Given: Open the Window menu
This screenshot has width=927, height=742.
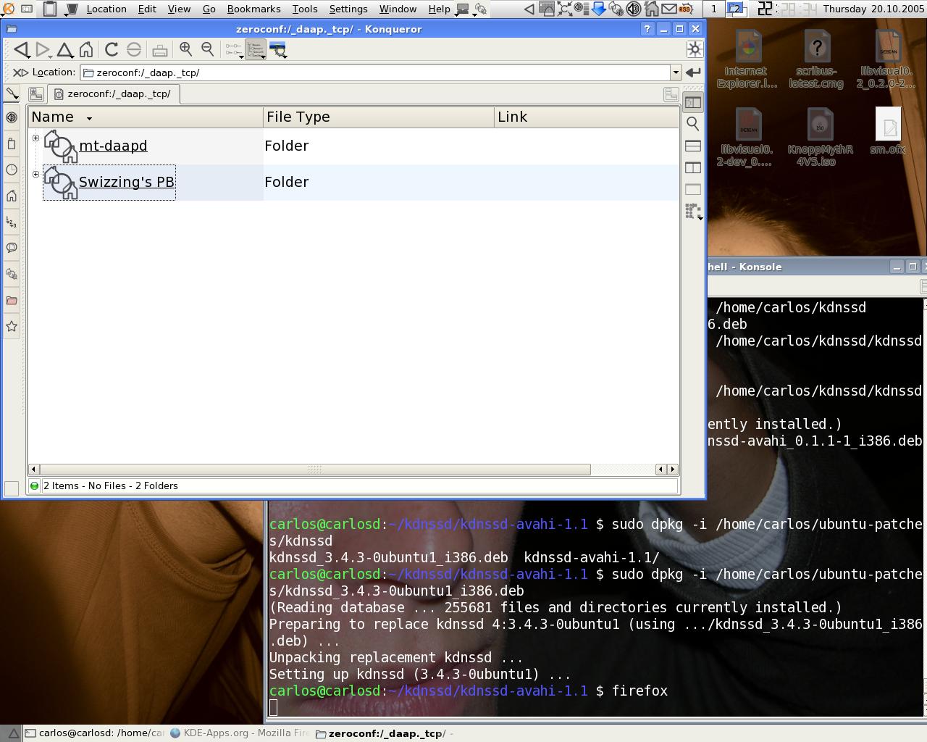Looking at the screenshot, I should click(398, 9).
